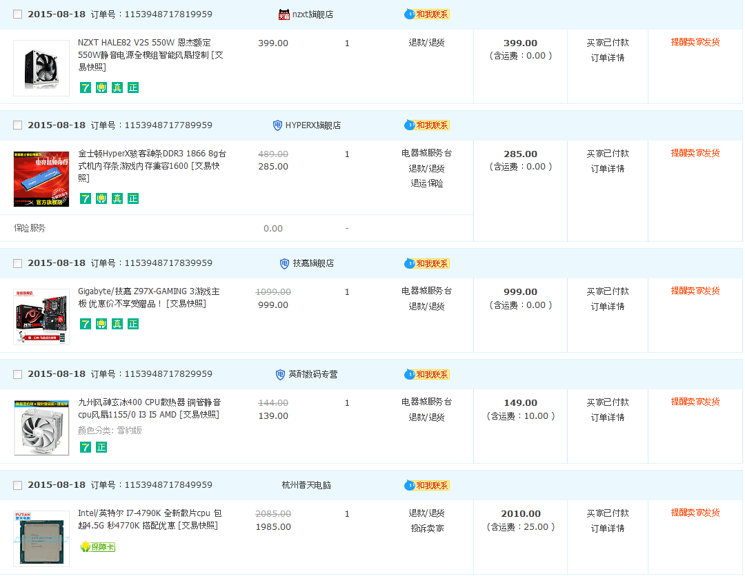Click 提醒卖家发货 for the HyperX order
This screenshot has height=576, width=745.
tap(695, 153)
